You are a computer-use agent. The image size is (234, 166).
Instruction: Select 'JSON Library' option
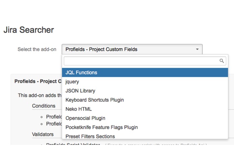point(145,91)
